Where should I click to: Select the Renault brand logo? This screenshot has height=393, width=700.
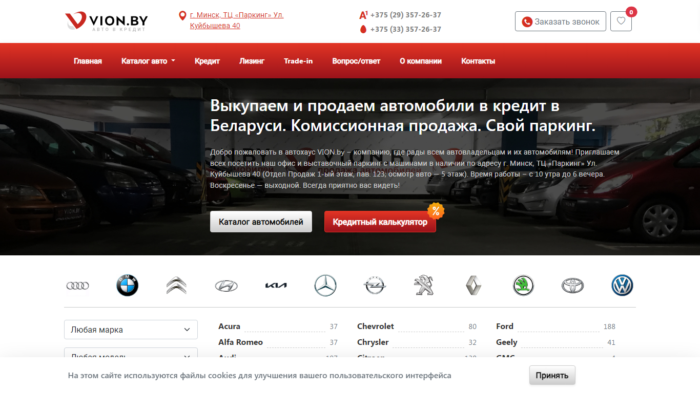click(473, 286)
